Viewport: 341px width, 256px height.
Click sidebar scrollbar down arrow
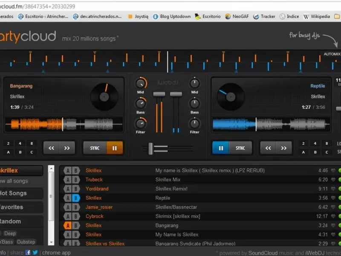pyautogui.click(x=51, y=242)
